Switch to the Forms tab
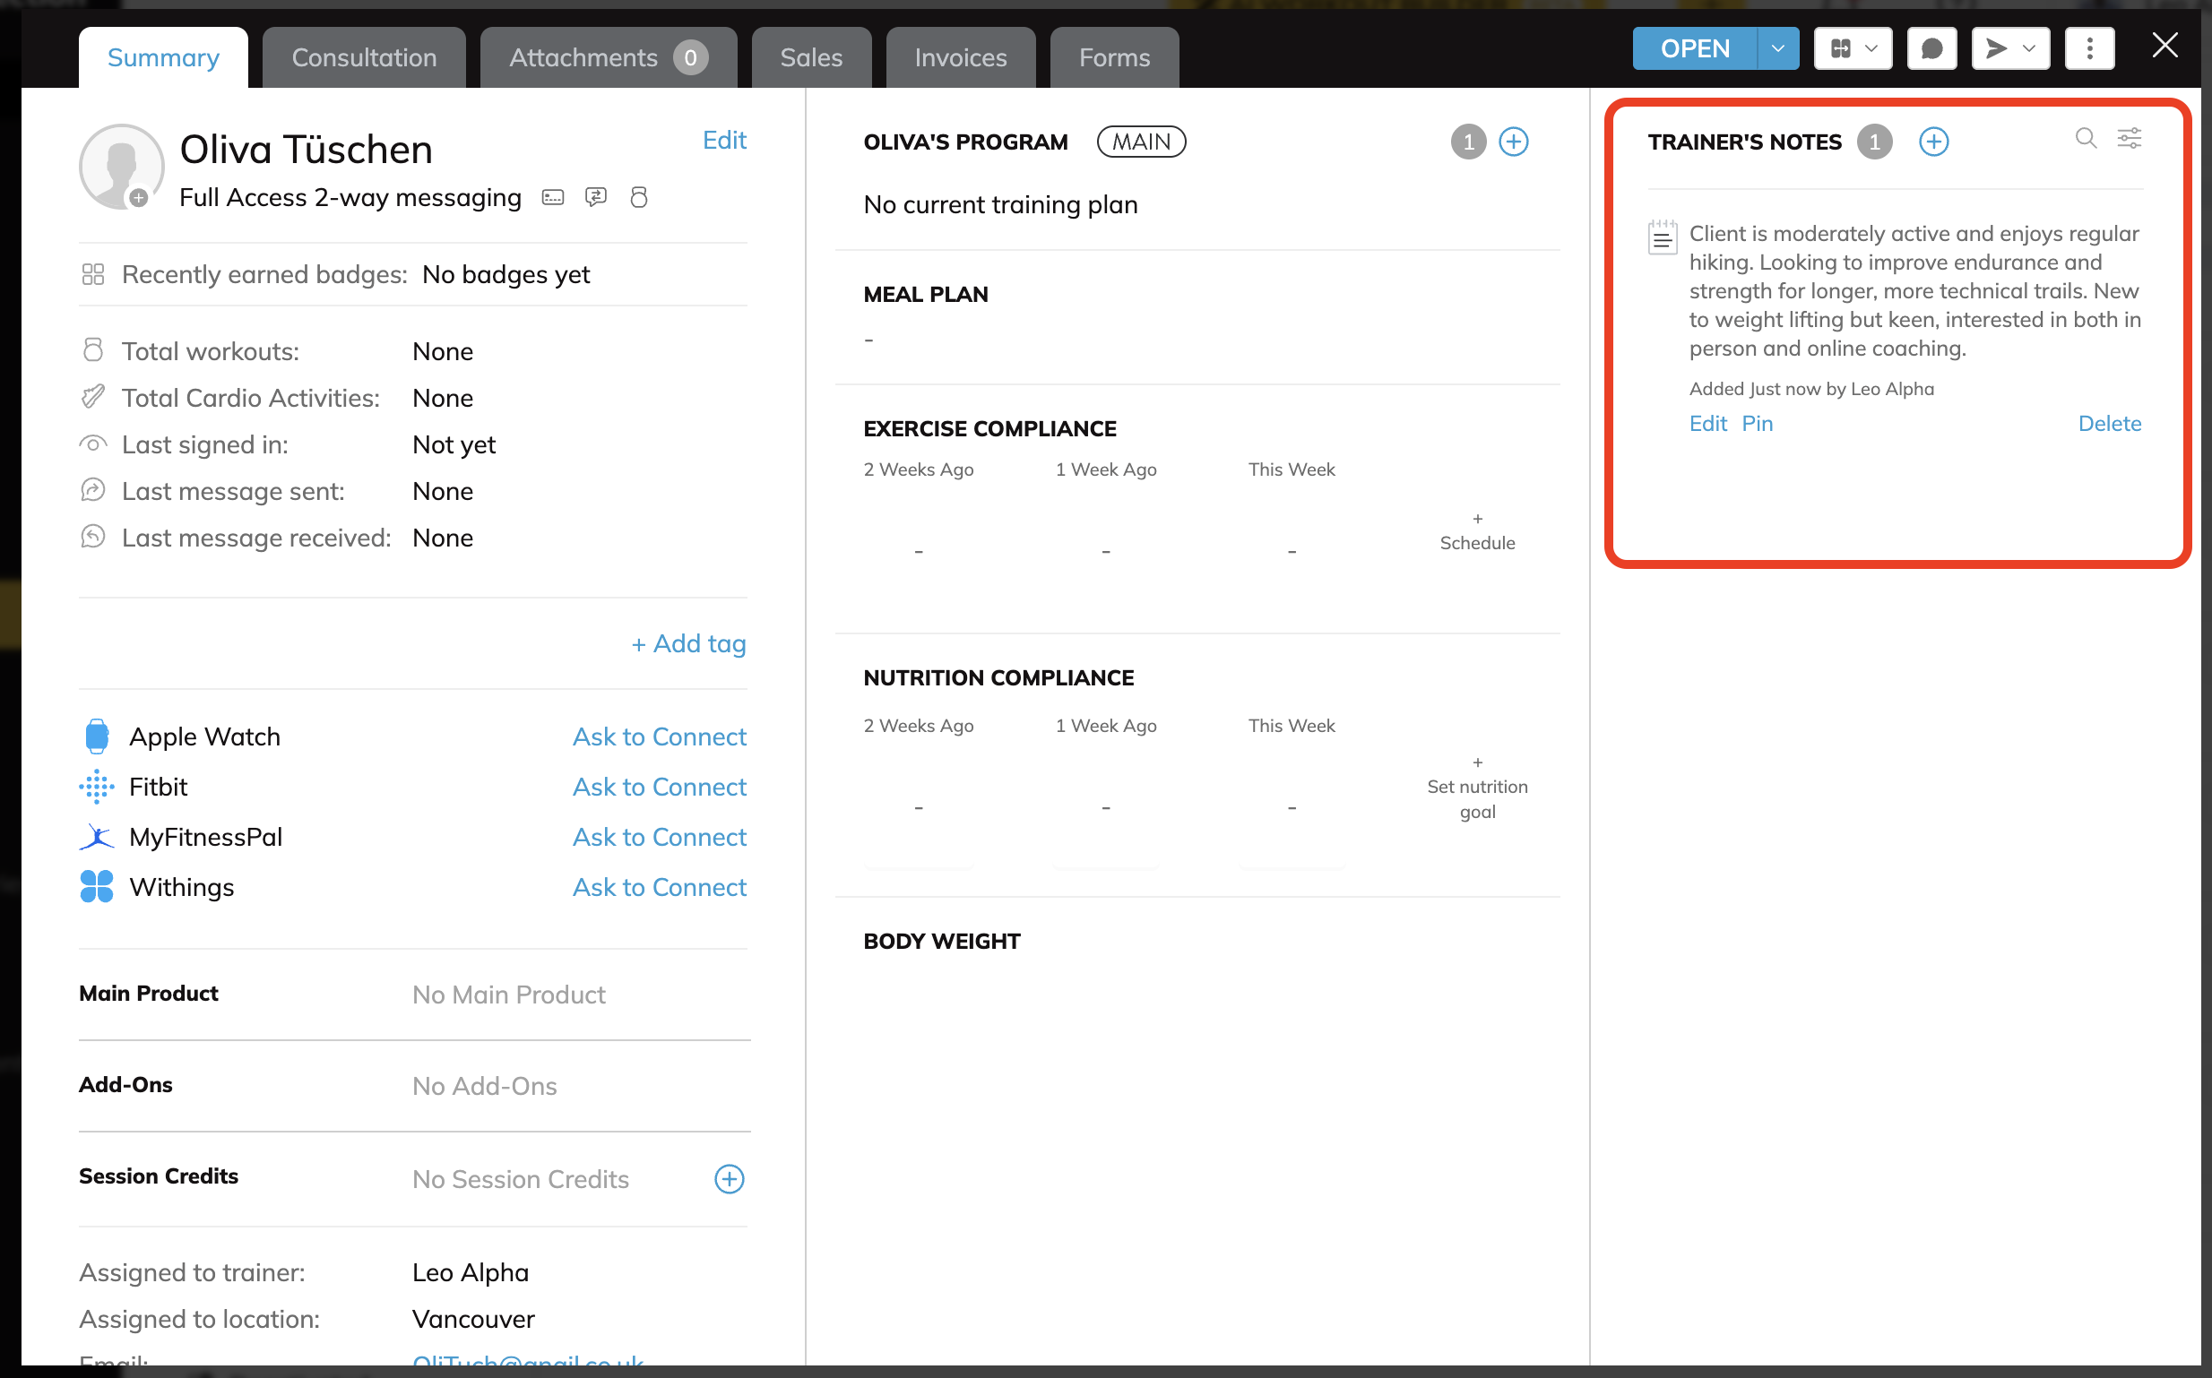 coord(1114,57)
